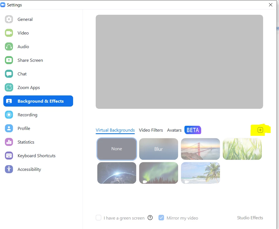This screenshot has height=229, width=279.
Task: Choose the Earth from space background
Action: [117, 173]
